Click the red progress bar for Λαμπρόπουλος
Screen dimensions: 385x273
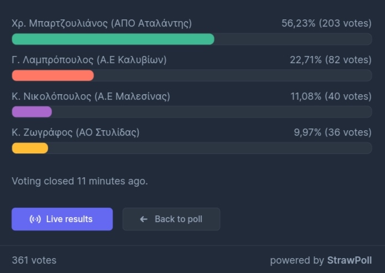pos(53,75)
